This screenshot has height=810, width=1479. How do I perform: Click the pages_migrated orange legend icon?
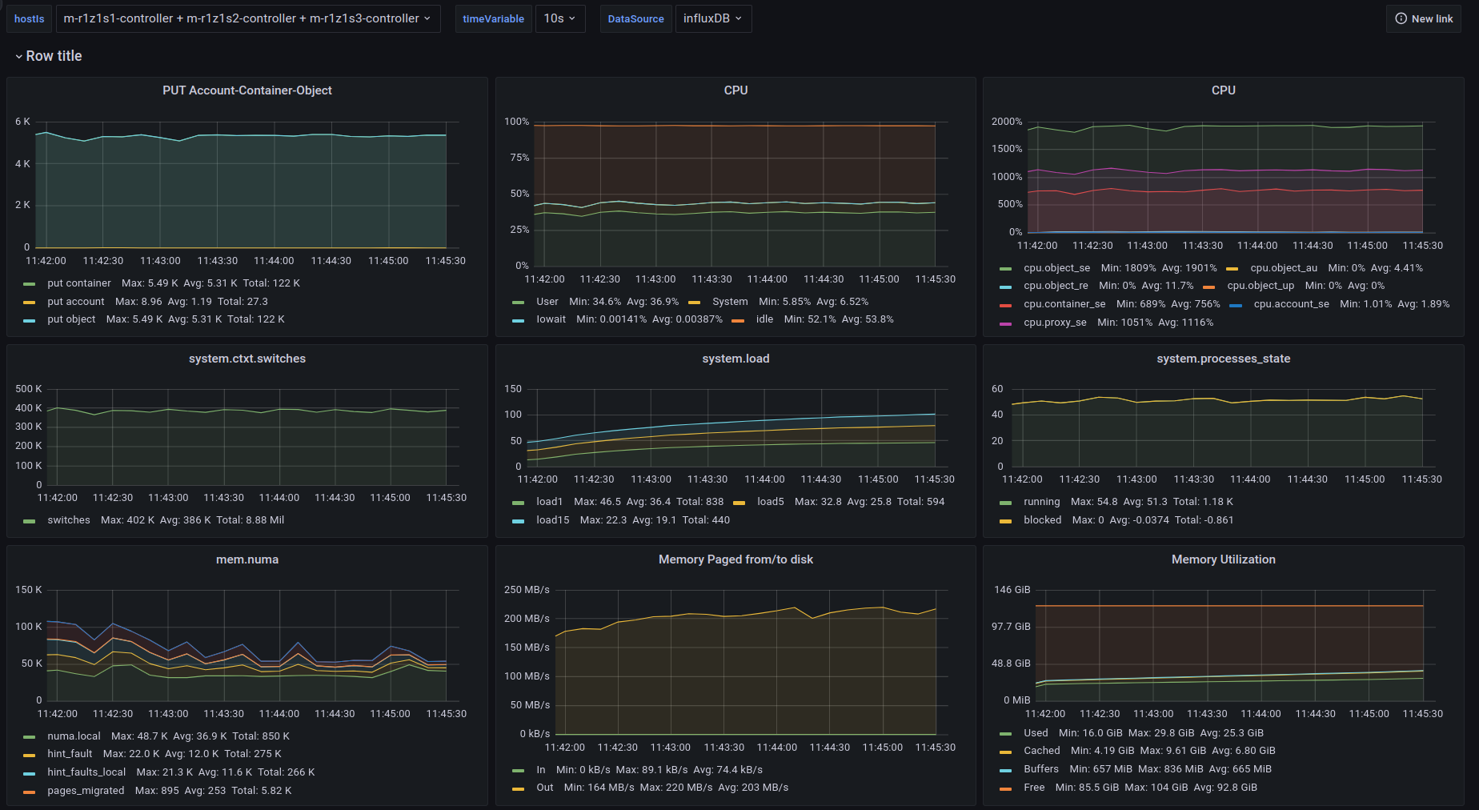coord(30,792)
